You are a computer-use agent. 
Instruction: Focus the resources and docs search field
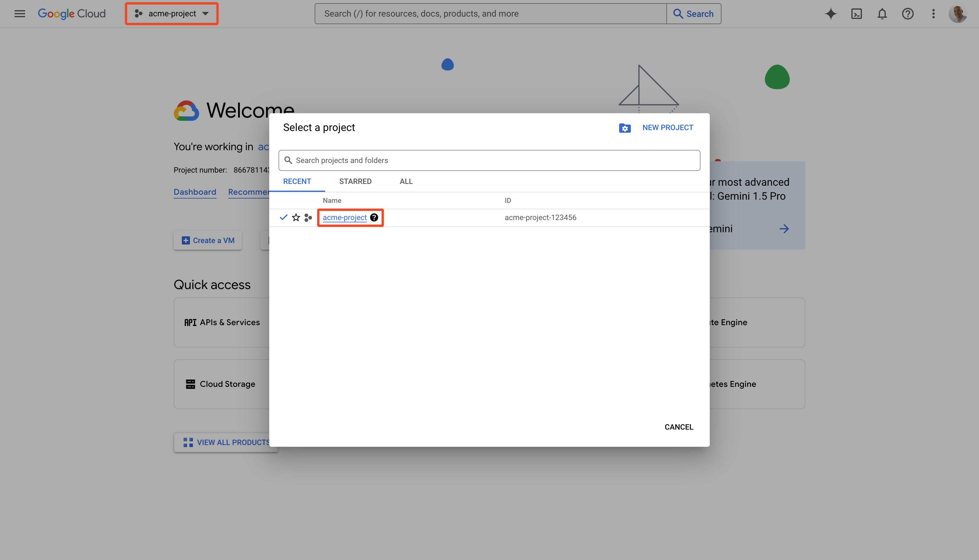click(x=490, y=14)
